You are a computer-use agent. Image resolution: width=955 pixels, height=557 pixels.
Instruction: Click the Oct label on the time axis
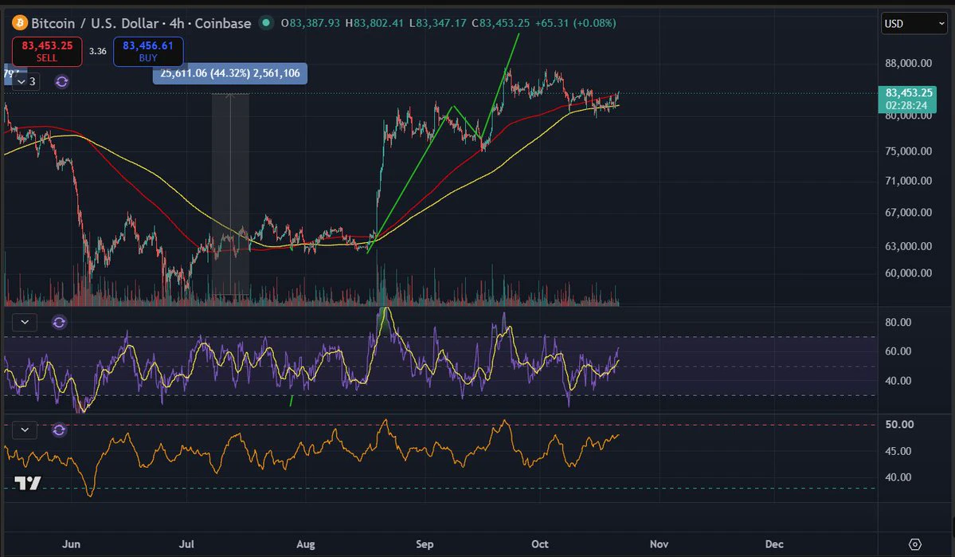539,544
